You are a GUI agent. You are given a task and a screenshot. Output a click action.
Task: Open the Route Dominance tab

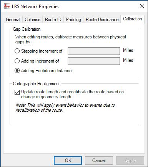(x=102, y=20)
